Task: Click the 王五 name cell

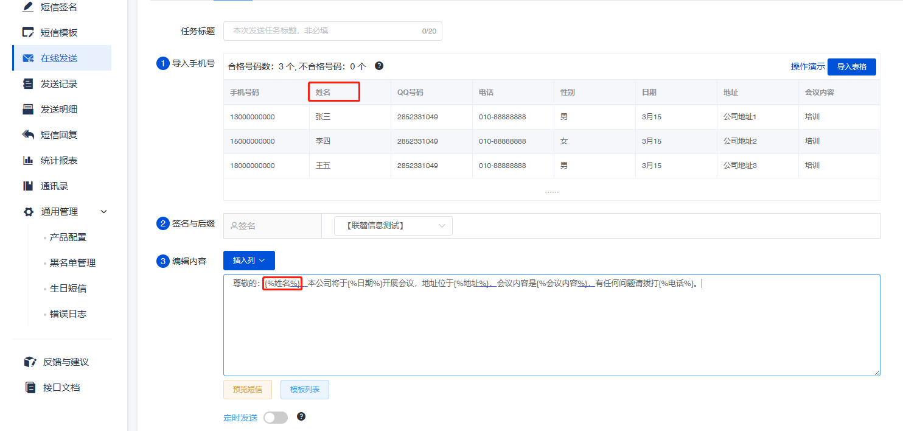Action: tap(350, 166)
